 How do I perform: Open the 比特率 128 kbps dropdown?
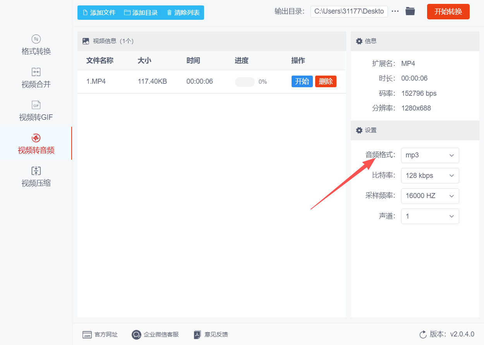pos(430,176)
